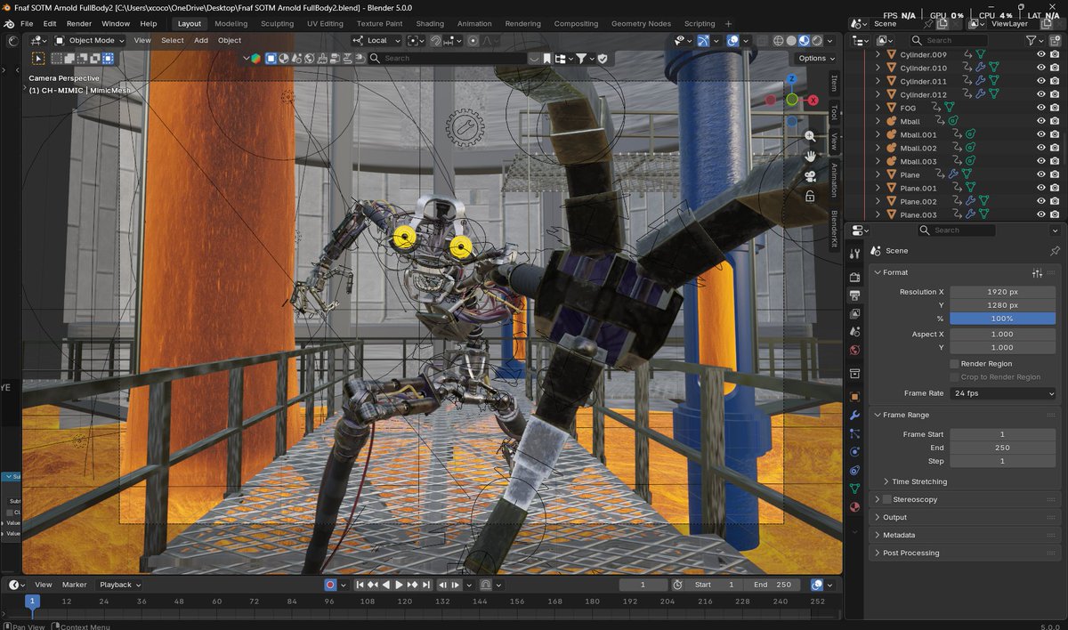
Task: Click the zoom magnifier icon in viewport
Action: 810,136
